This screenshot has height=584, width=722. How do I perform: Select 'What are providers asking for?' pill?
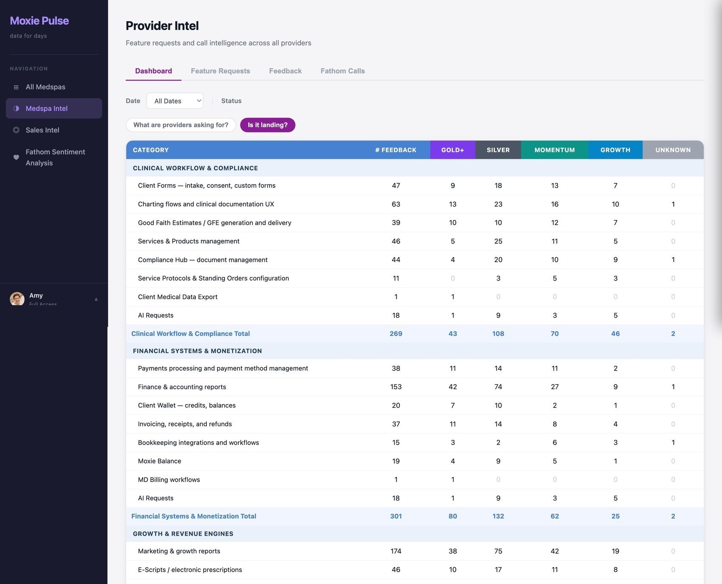click(181, 125)
